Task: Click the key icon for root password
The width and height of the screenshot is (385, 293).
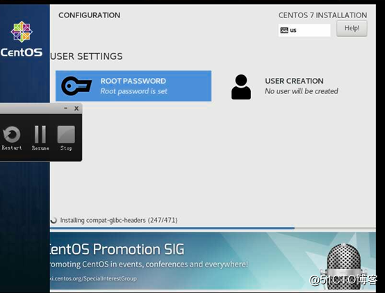Action: coord(76,86)
